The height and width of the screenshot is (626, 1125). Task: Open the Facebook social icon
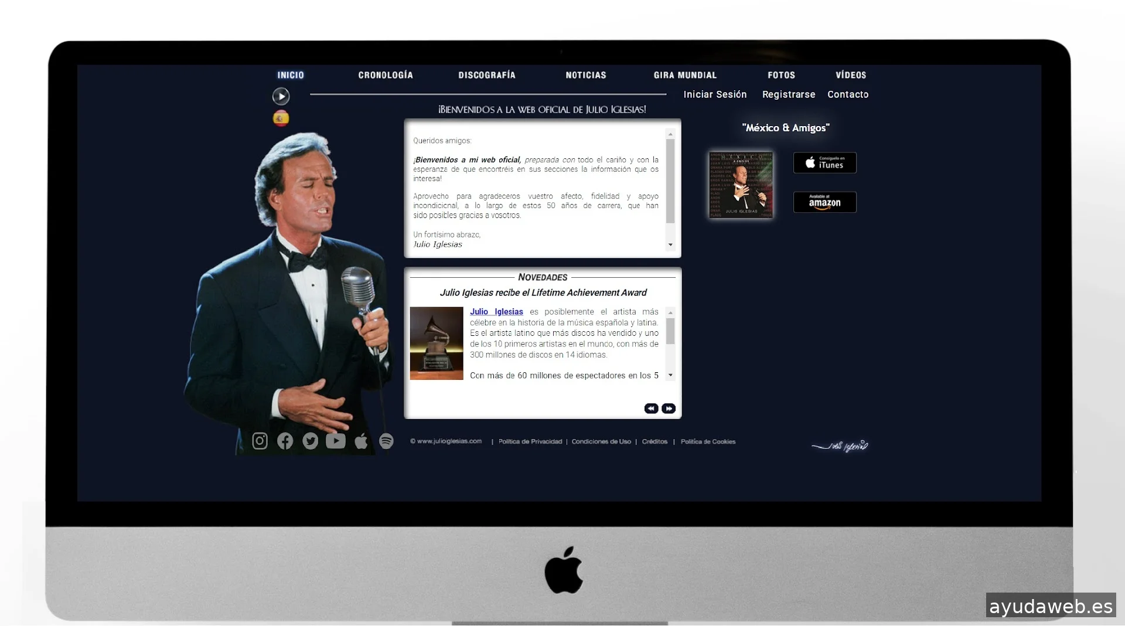[x=285, y=441]
